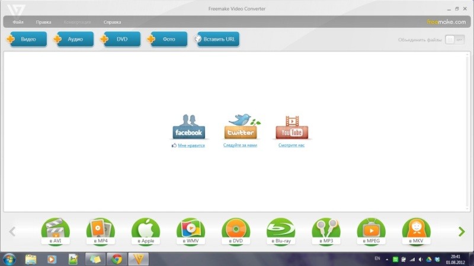Screen dimensions: 474x266
Task: Pick the WMV output format icon
Action: click(190, 231)
